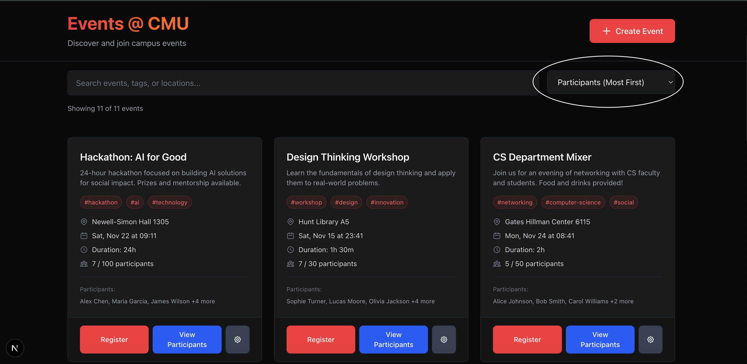The width and height of the screenshot is (747, 364).
Task: Select the #hackathon tag
Action: (x=101, y=202)
